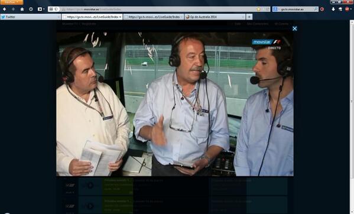Open the address bar history dropdown arrow
354x214 pixels.
pos(263,9)
